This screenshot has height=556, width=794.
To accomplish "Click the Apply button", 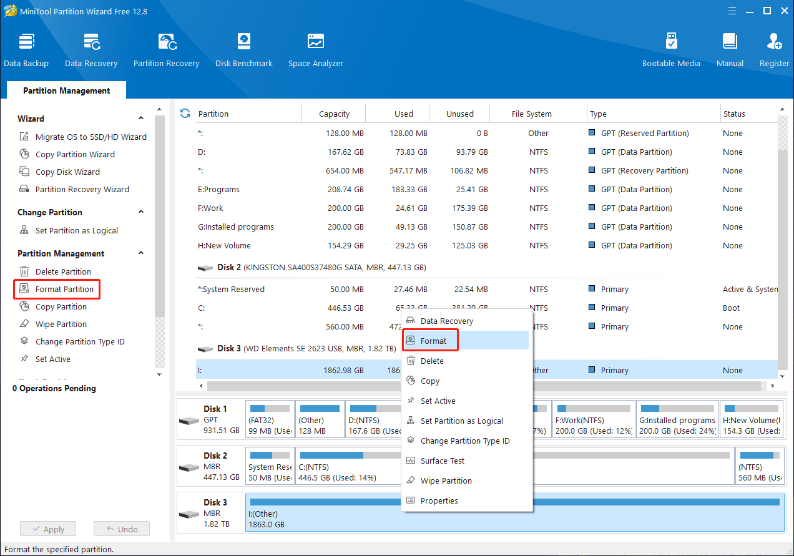I will 48,529.
